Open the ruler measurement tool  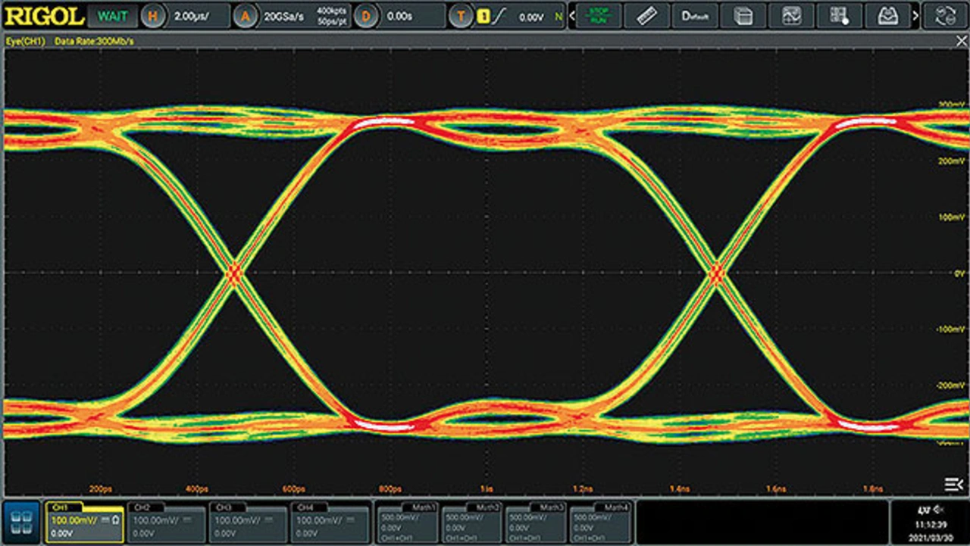click(x=646, y=16)
